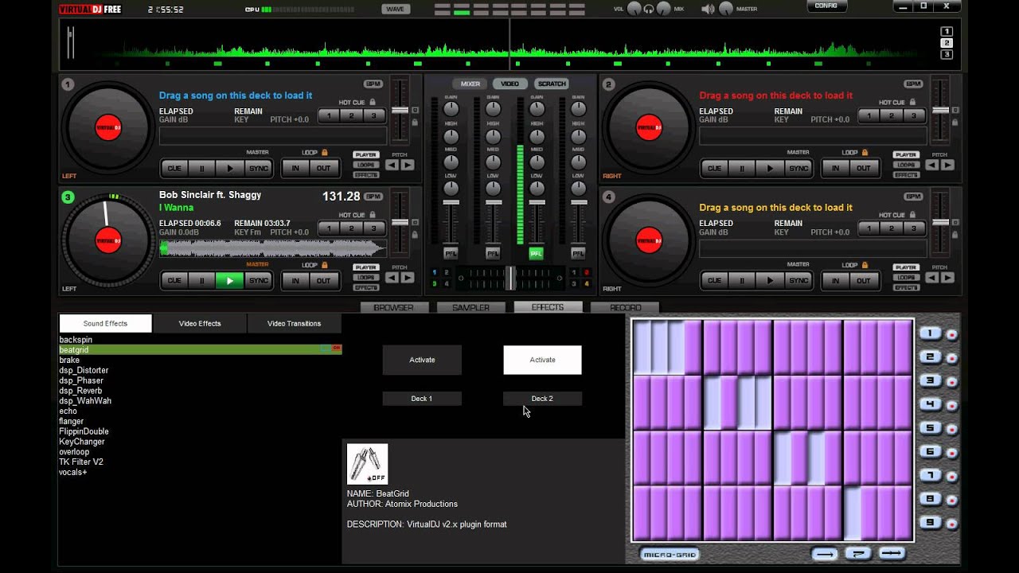This screenshot has height=573, width=1019.
Task: Toggle the loop lock icon on deck 1
Action: (x=325, y=152)
